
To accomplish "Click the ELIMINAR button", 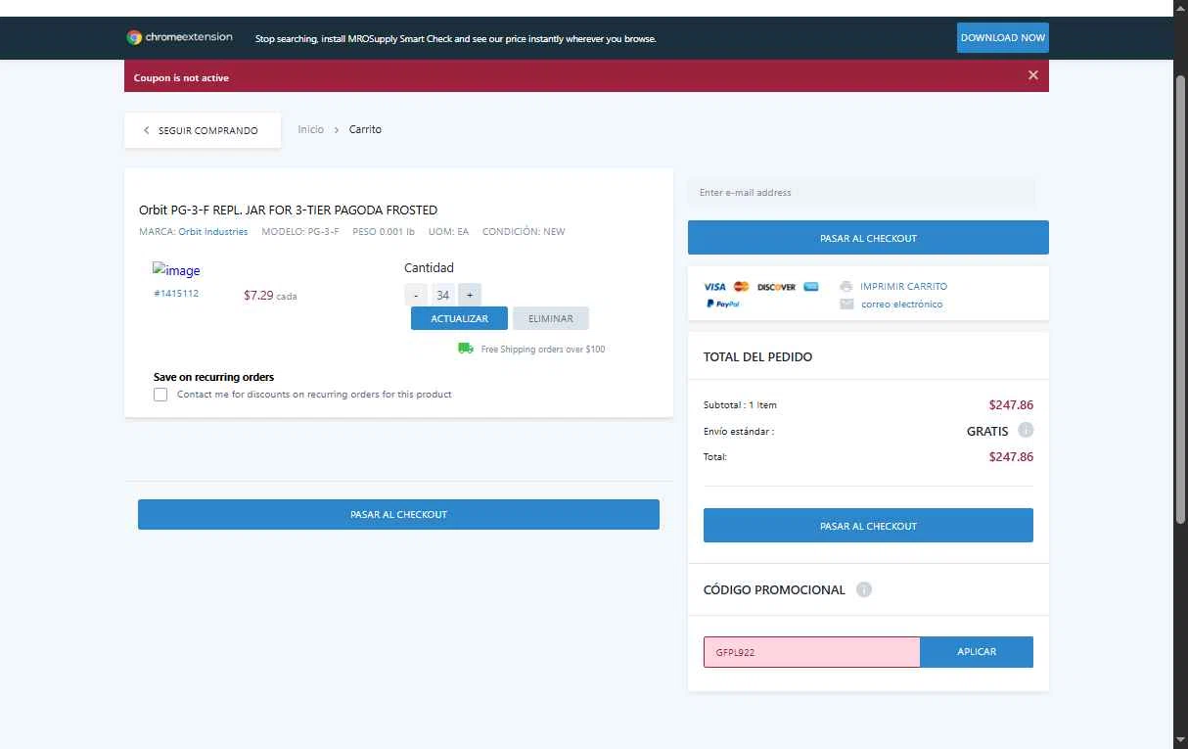I will (x=551, y=318).
